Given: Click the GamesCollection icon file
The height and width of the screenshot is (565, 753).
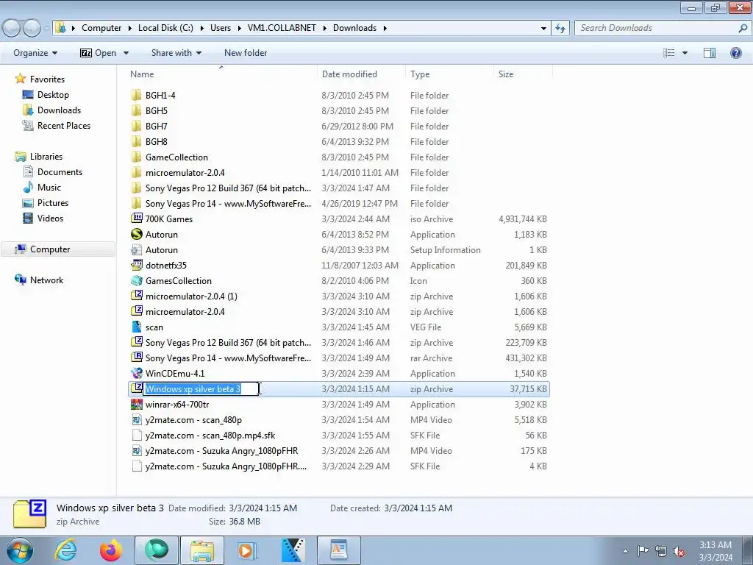Looking at the screenshot, I should [x=136, y=280].
